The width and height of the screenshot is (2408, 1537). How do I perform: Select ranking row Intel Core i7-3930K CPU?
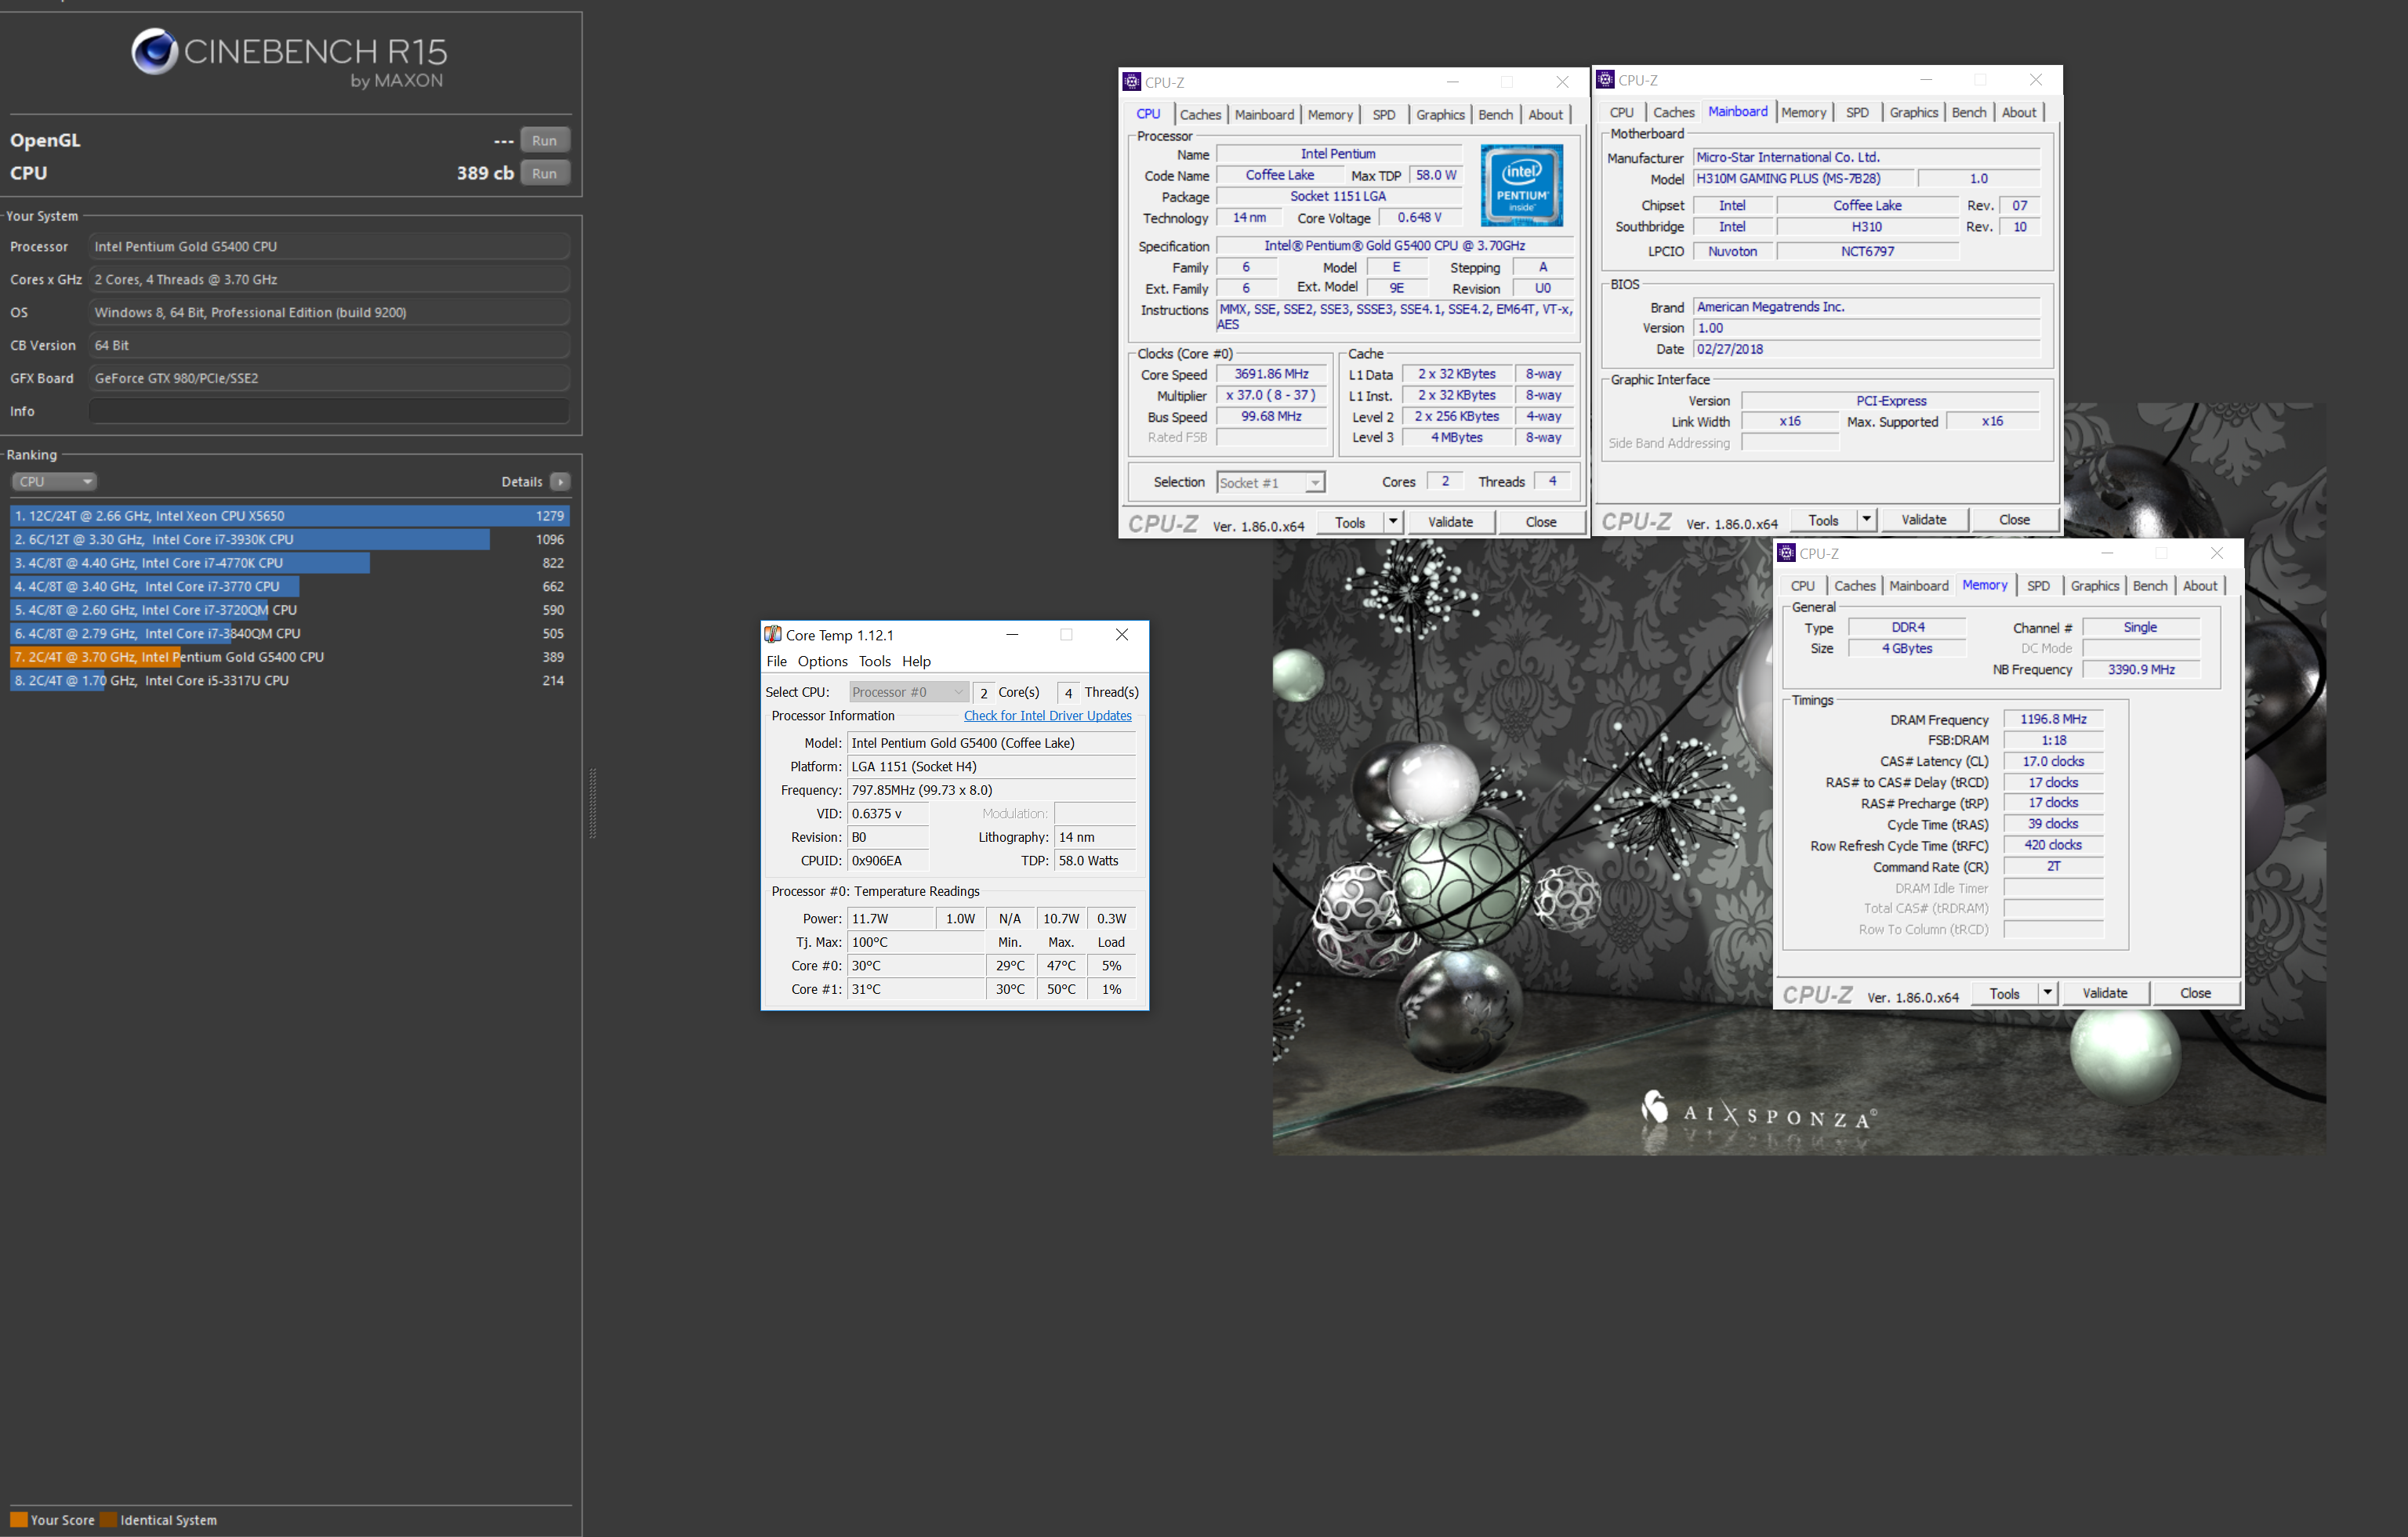coord(290,539)
